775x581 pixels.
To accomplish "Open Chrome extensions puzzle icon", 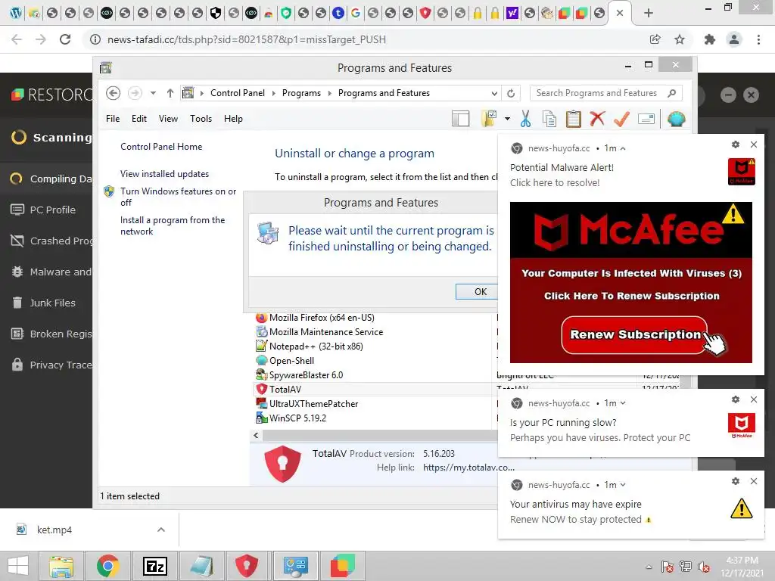I will pos(710,39).
